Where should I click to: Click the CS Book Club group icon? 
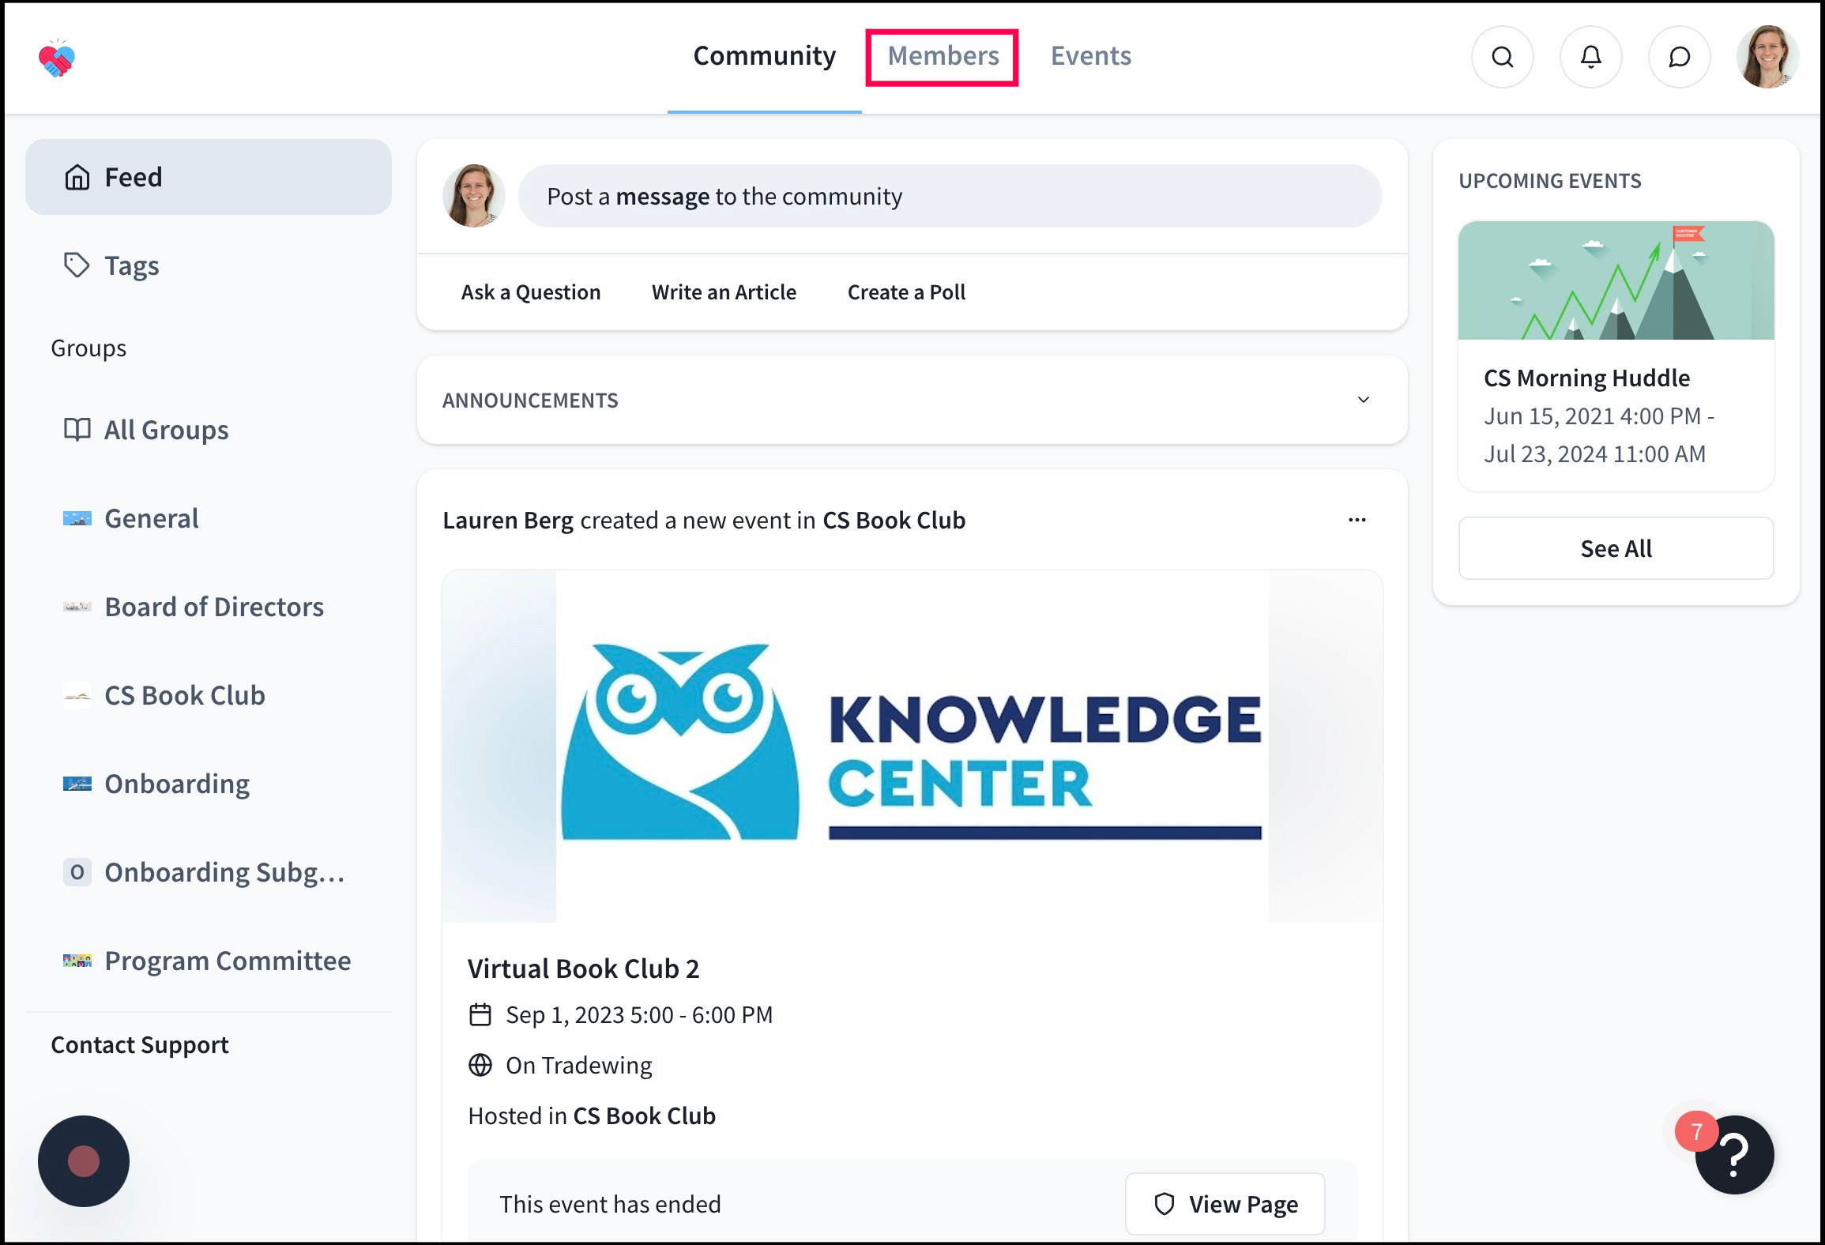[x=77, y=695]
